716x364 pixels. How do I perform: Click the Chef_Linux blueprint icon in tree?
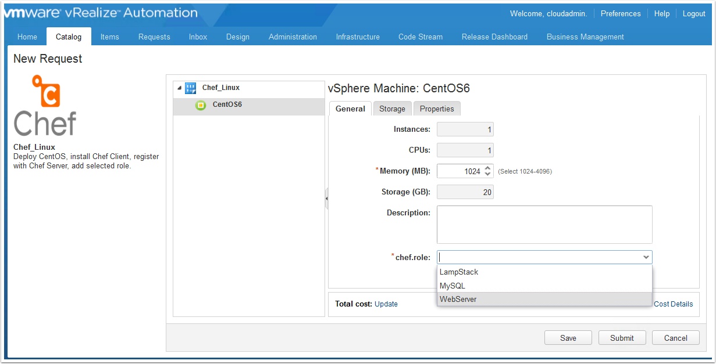[190, 88]
